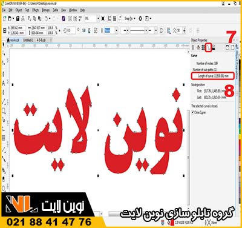
Task: Open the Curve properties tab icon
Action: [208, 48]
